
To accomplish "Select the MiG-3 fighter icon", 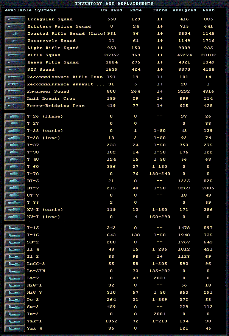I will click(15, 293).
